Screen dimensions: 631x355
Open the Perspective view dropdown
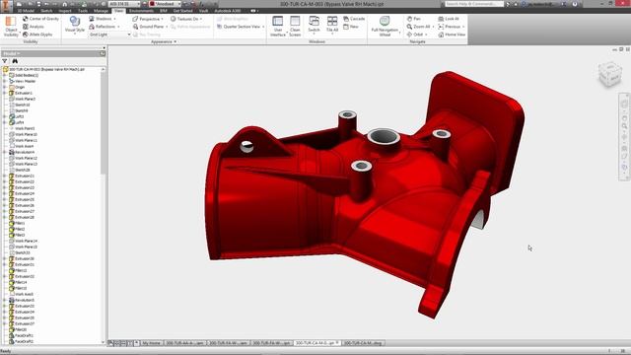[x=148, y=19]
